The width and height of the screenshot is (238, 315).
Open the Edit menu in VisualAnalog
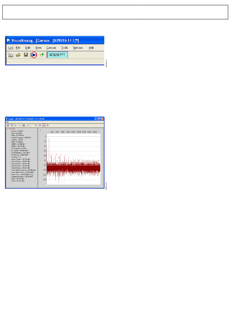tap(28, 48)
